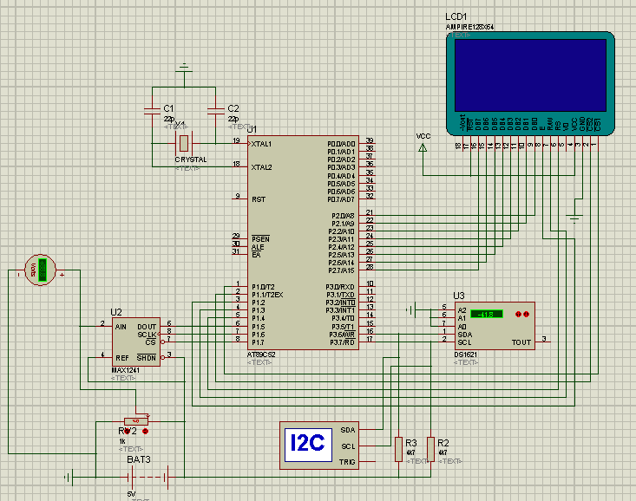
Task: Click the DS1621 green temperature readout
Action: tap(487, 314)
